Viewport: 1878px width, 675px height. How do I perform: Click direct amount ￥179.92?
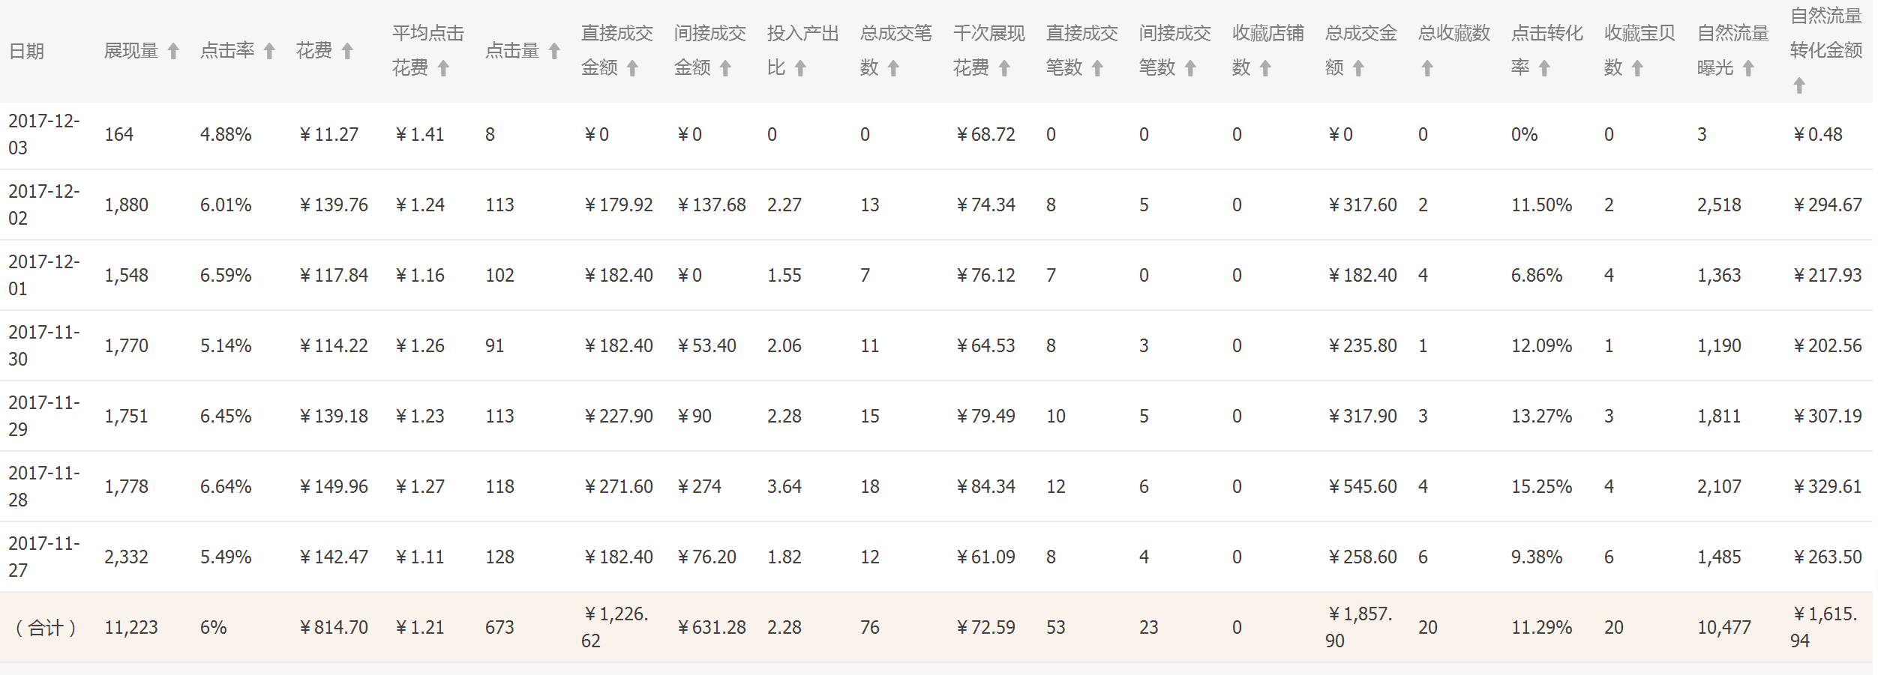tap(618, 205)
